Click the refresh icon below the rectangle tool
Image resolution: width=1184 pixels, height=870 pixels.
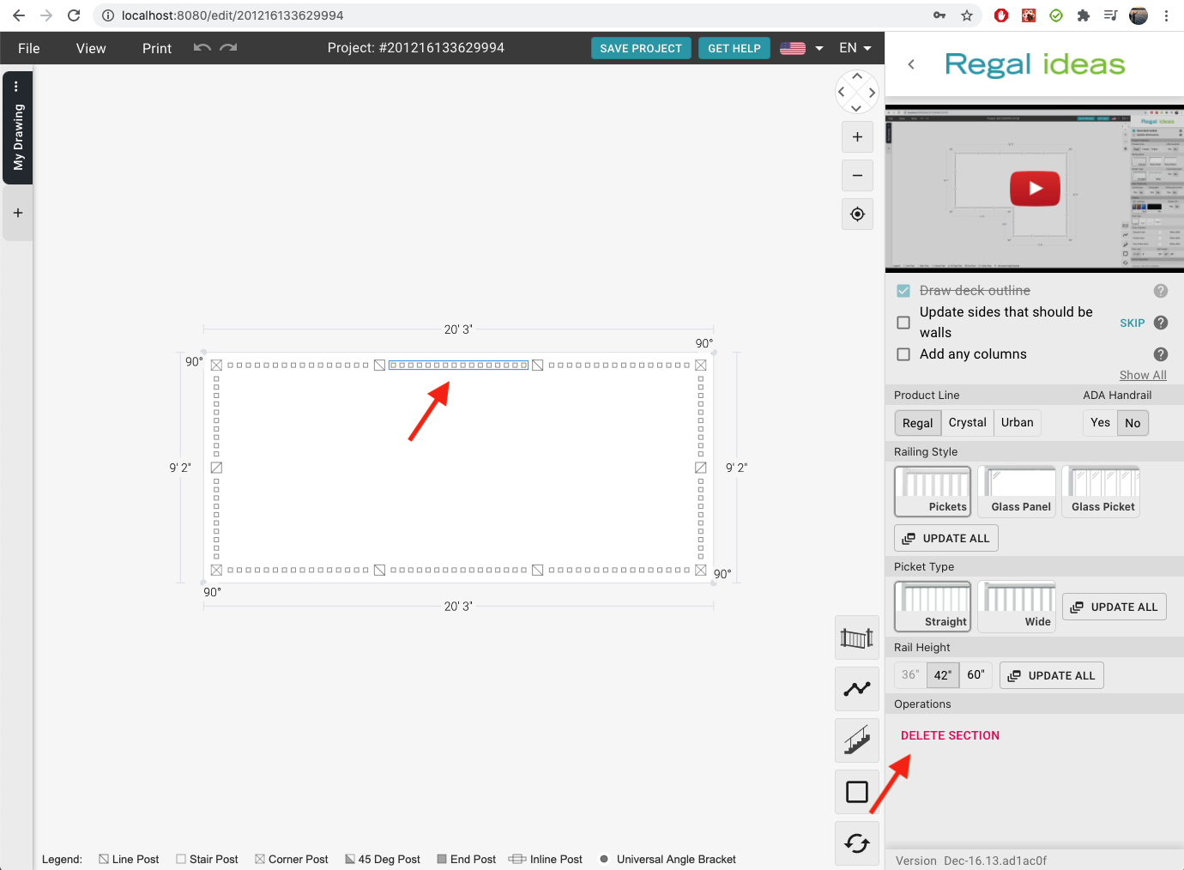click(856, 843)
